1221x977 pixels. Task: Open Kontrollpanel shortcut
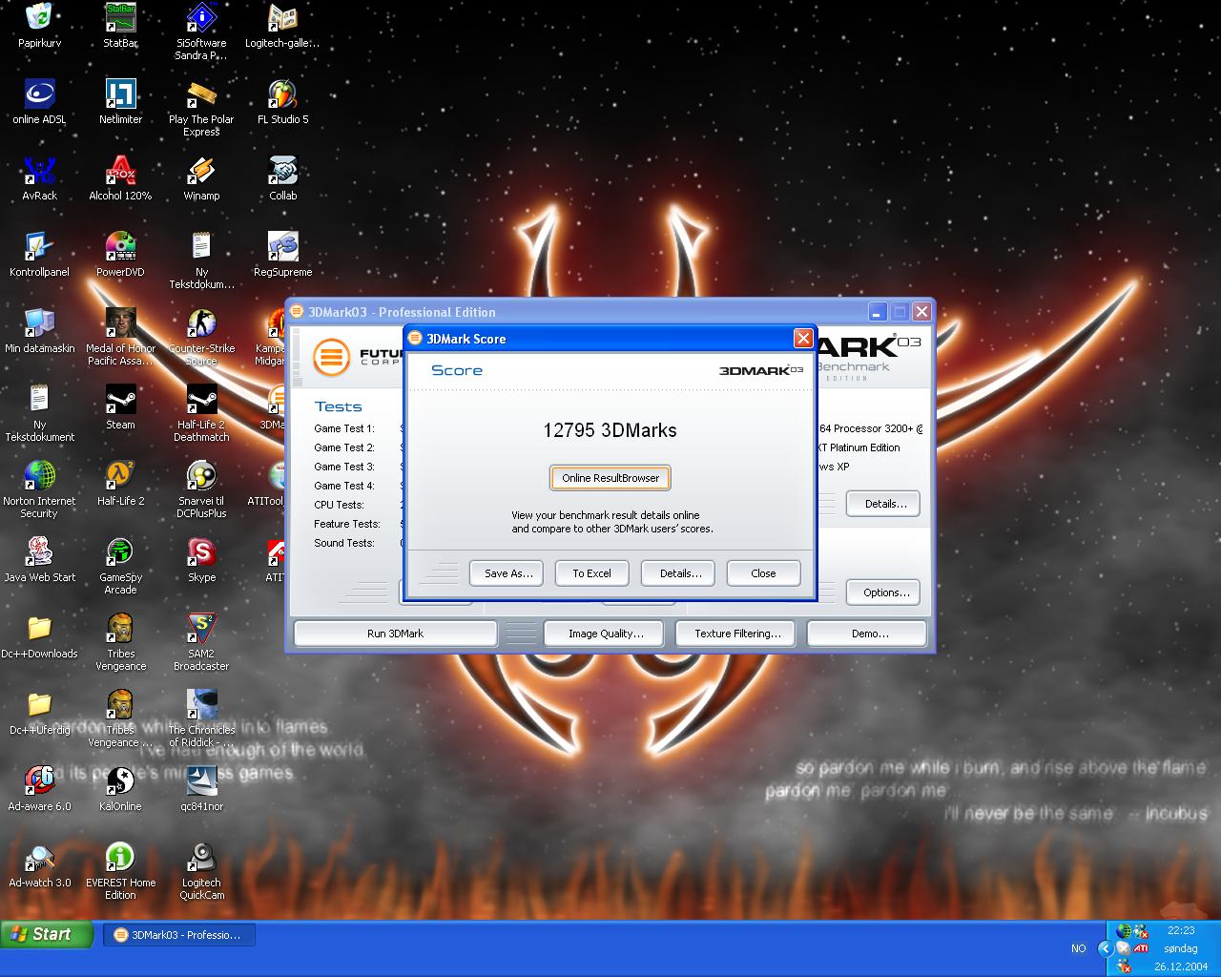[39, 254]
